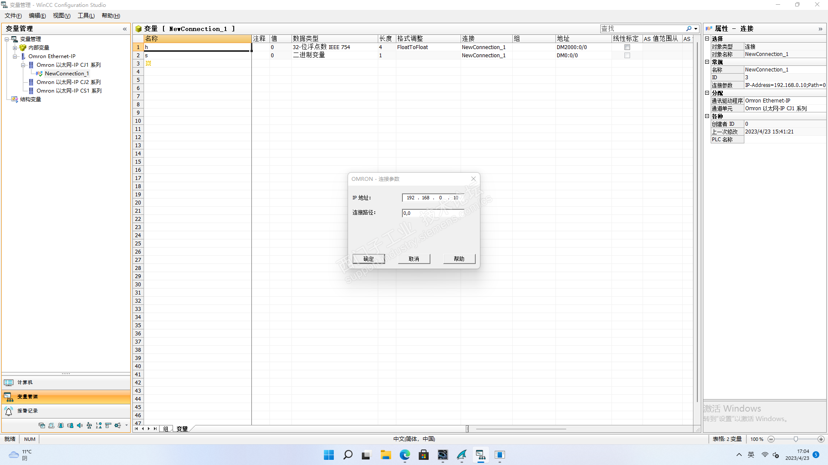828x465 pixels.
Task: Toggle 线性标定 checkbox for tag s
Action: (x=627, y=56)
